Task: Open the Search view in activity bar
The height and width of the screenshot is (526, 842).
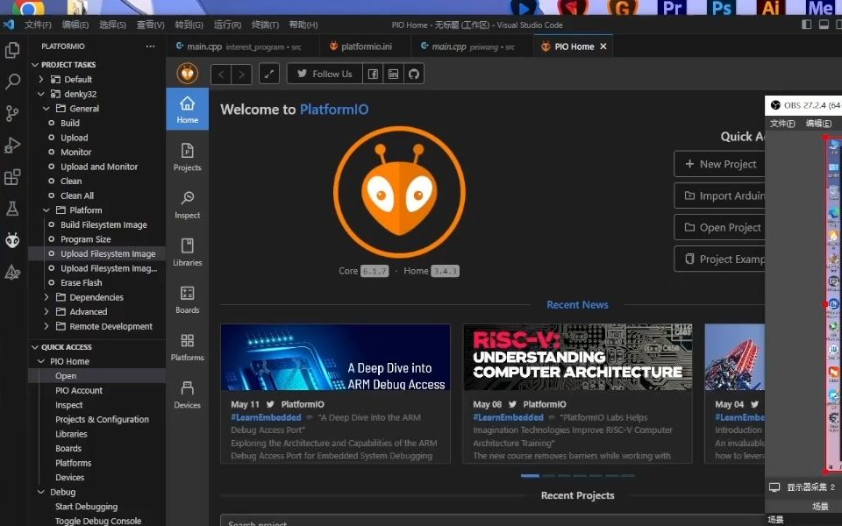Action: [12, 82]
